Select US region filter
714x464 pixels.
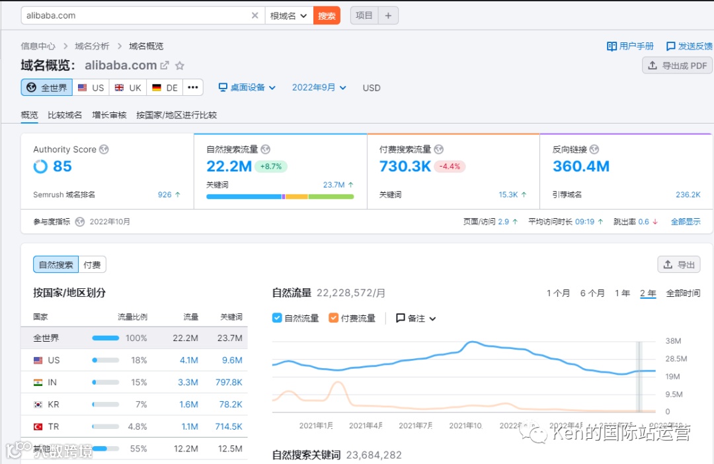pyautogui.click(x=91, y=87)
